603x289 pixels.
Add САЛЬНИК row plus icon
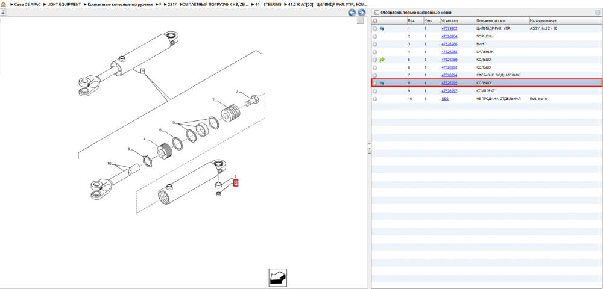[x=375, y=52]
